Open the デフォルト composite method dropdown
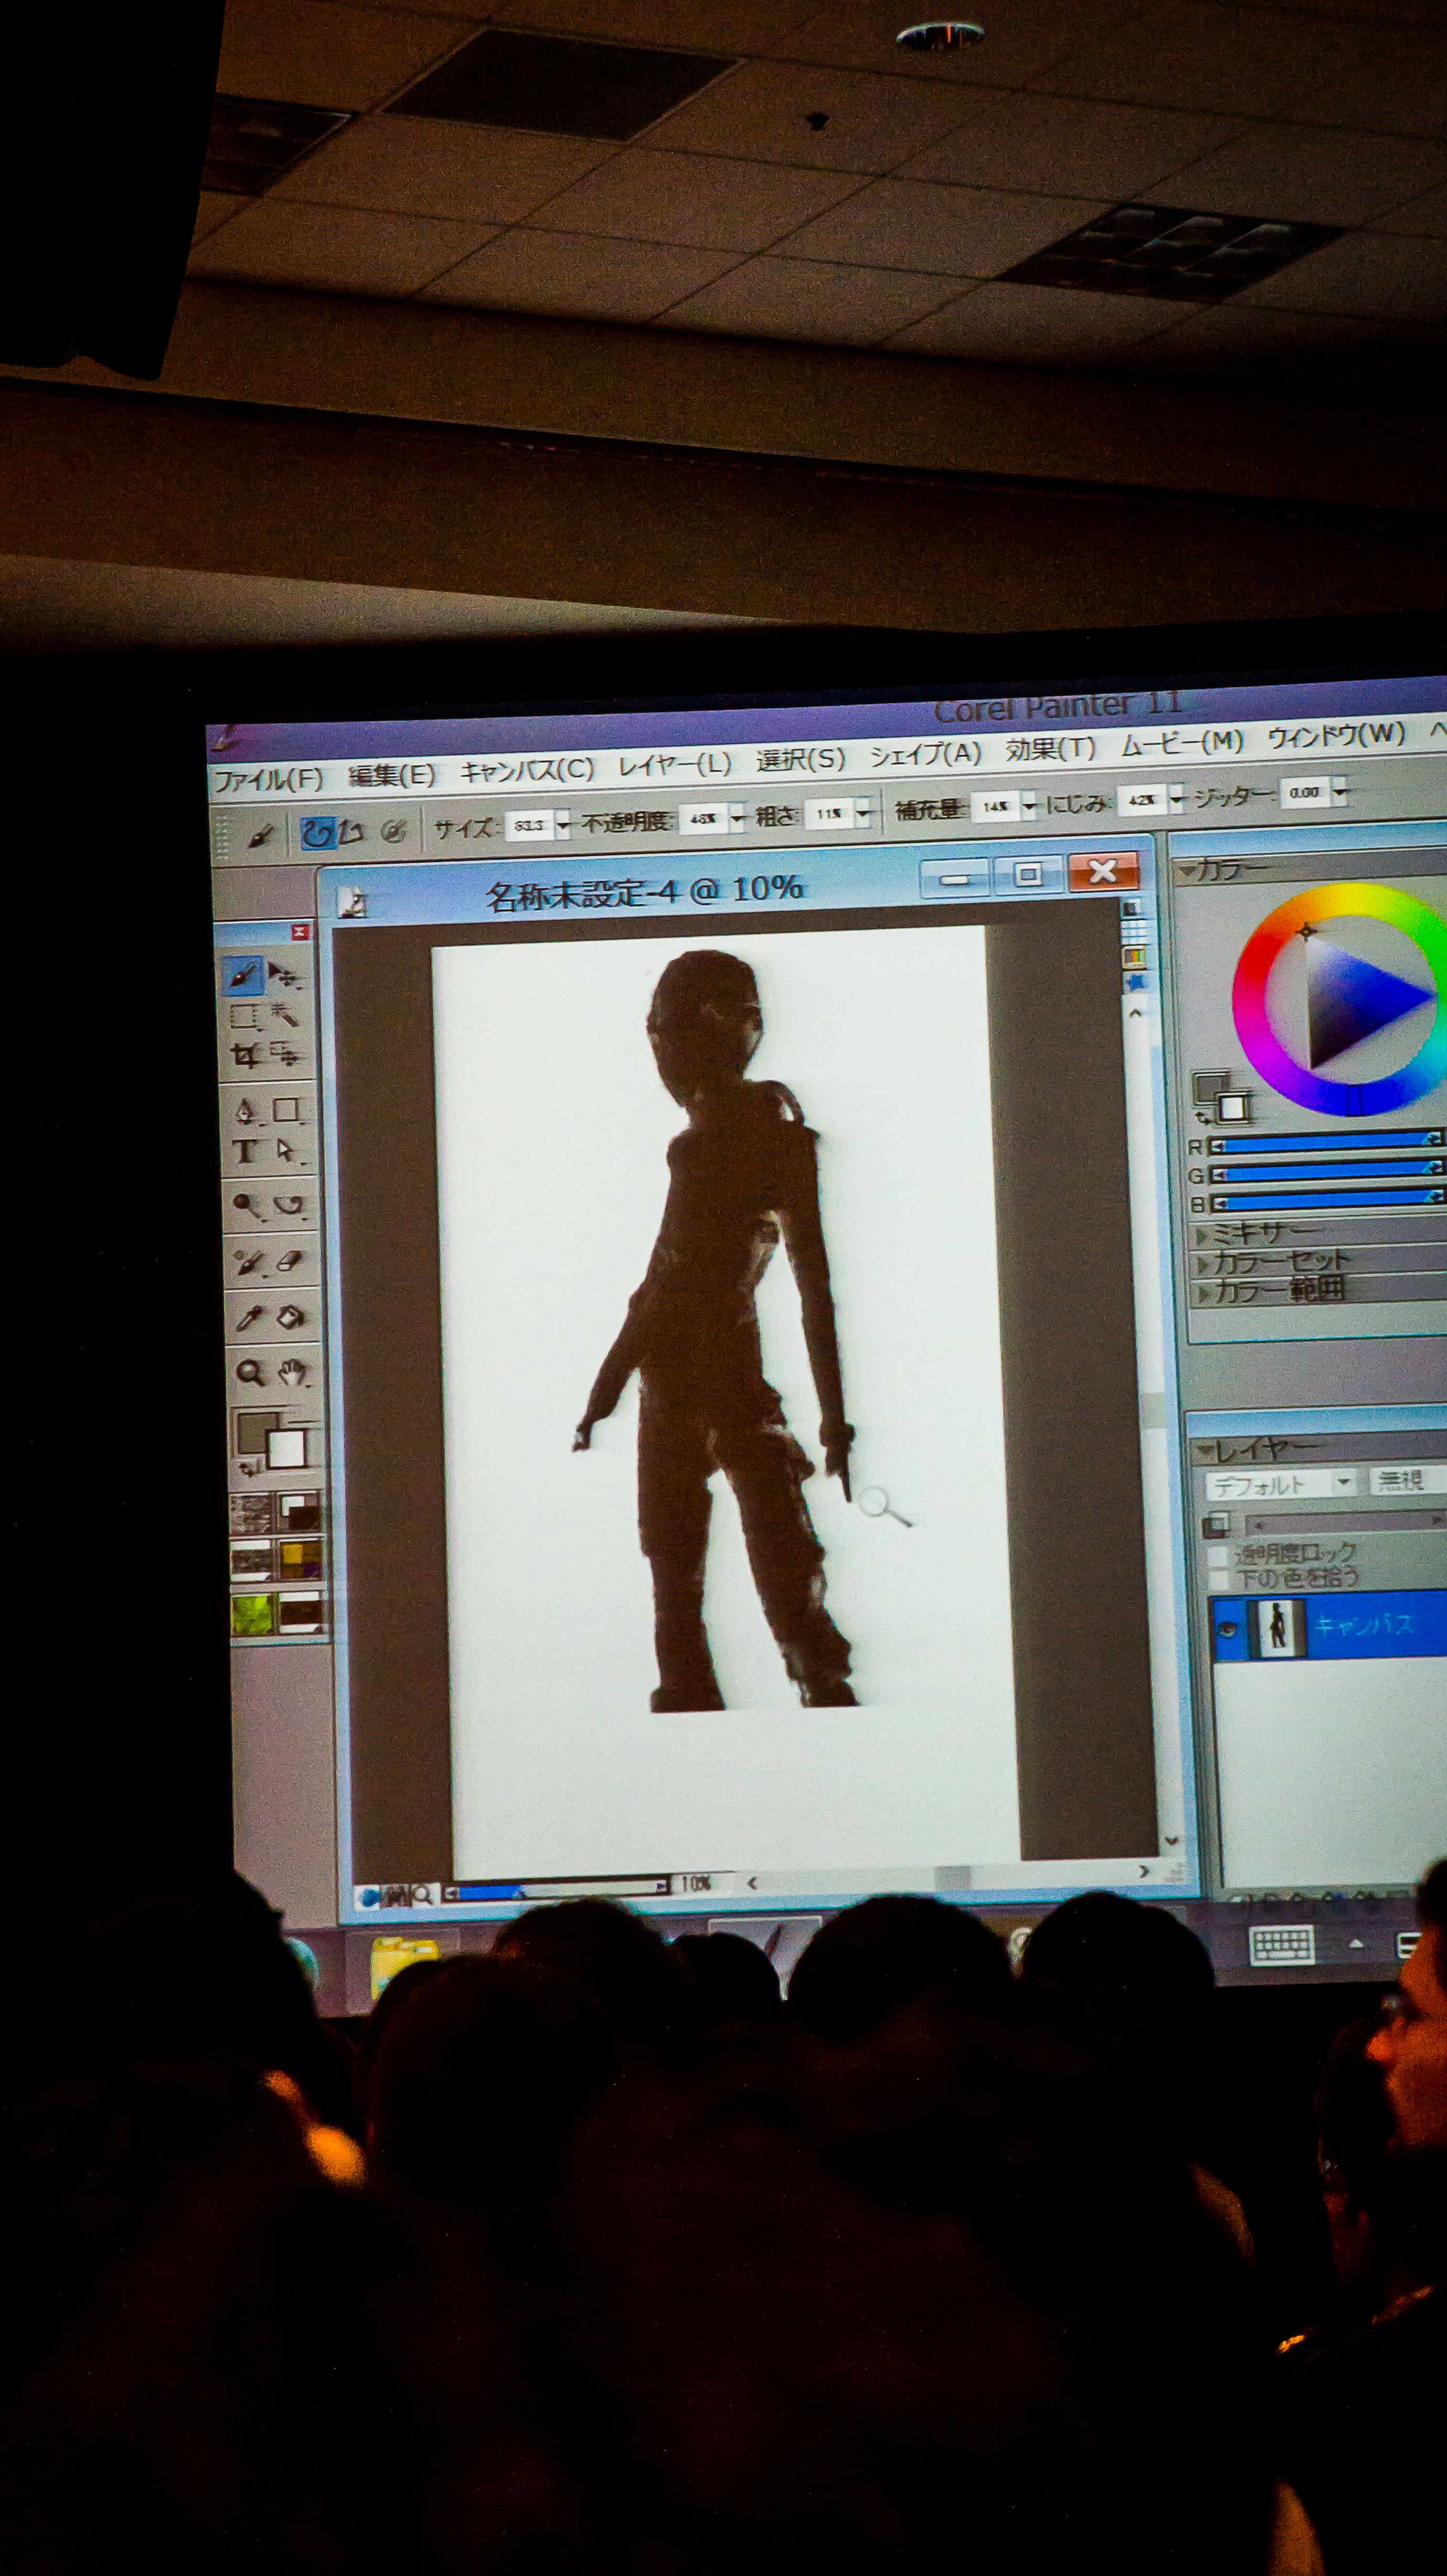Image resolution: width=1447 pixels, height=2576 pixels. click(x=1281, y=1484)
